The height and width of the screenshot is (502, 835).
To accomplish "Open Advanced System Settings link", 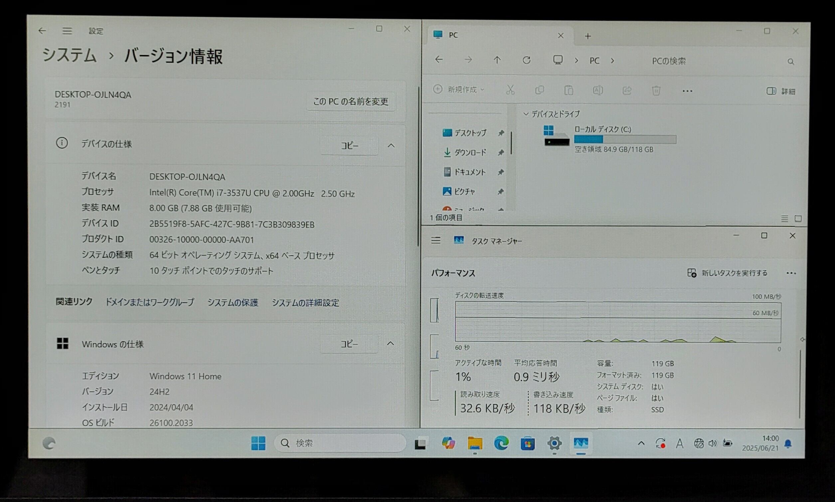I will [305, 303].
